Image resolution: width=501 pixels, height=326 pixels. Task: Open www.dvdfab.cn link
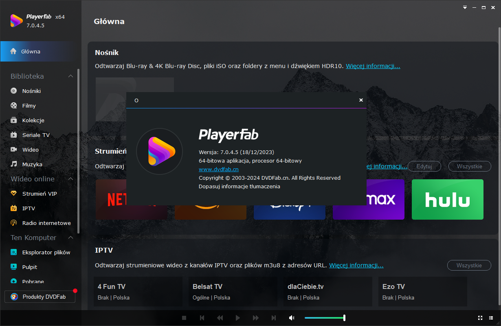click(x=219, y=169)
